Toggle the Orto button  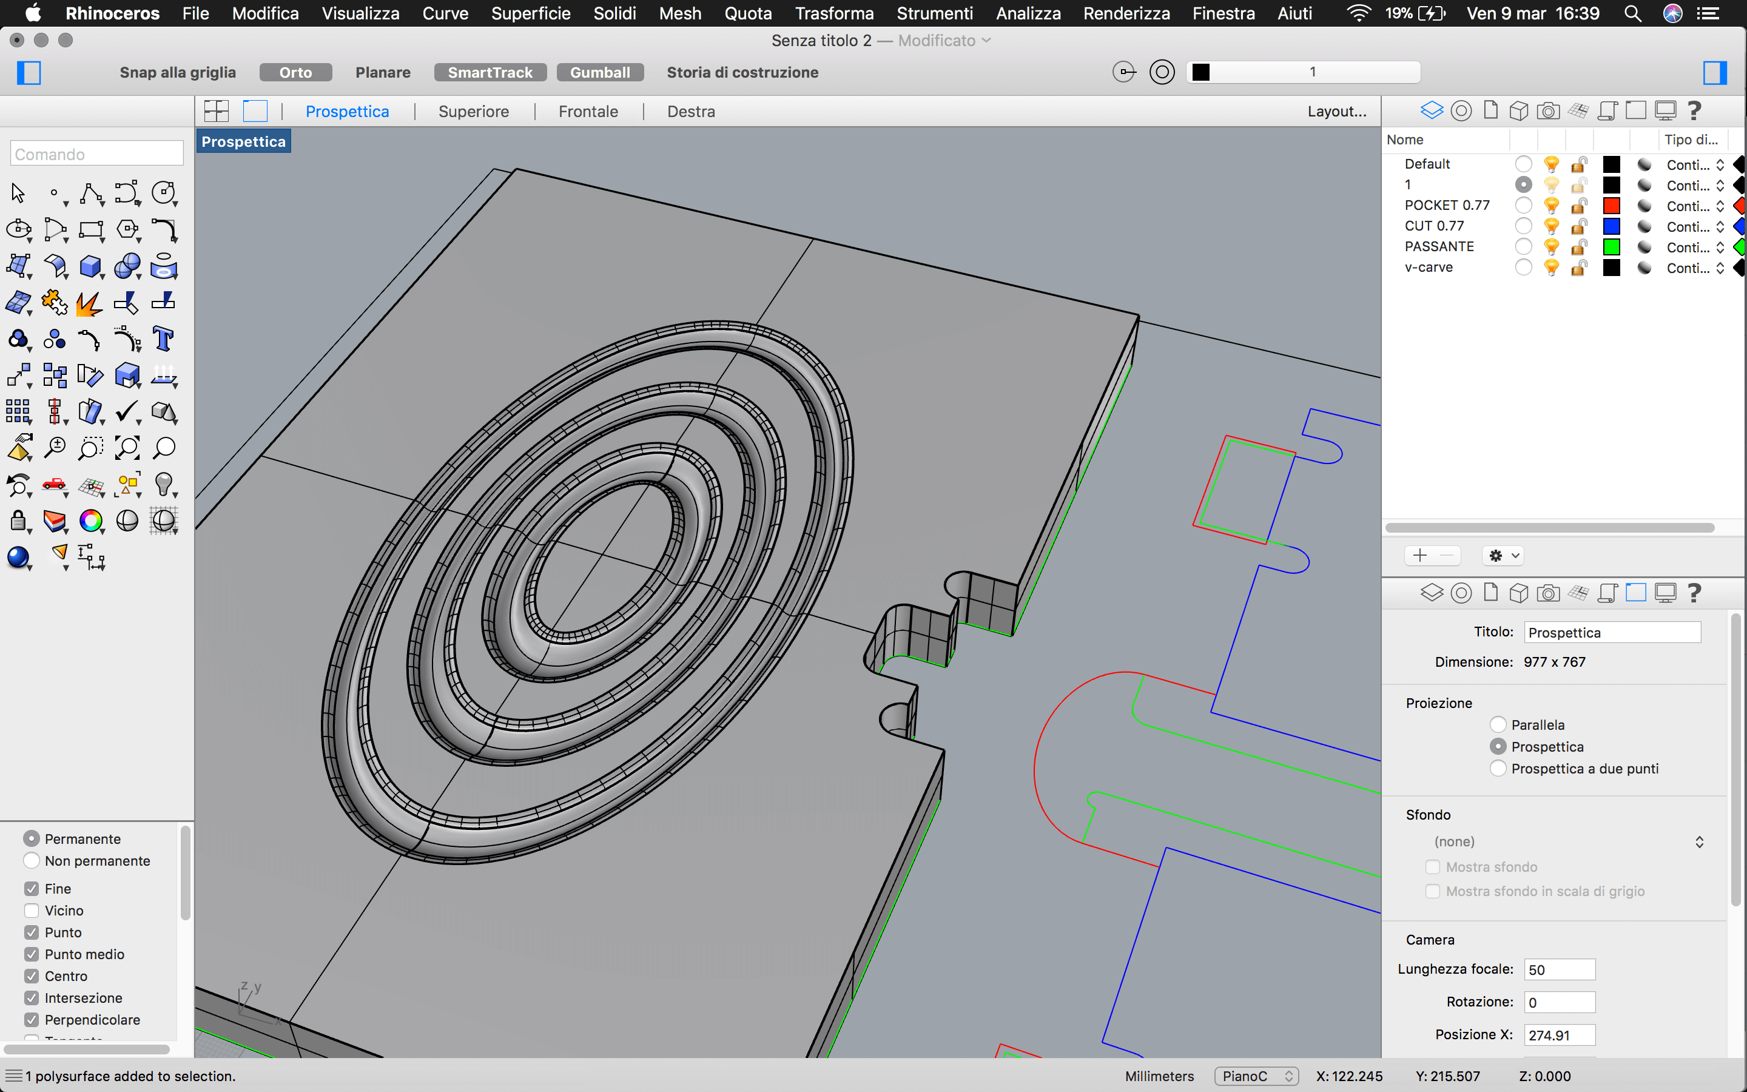296,72
